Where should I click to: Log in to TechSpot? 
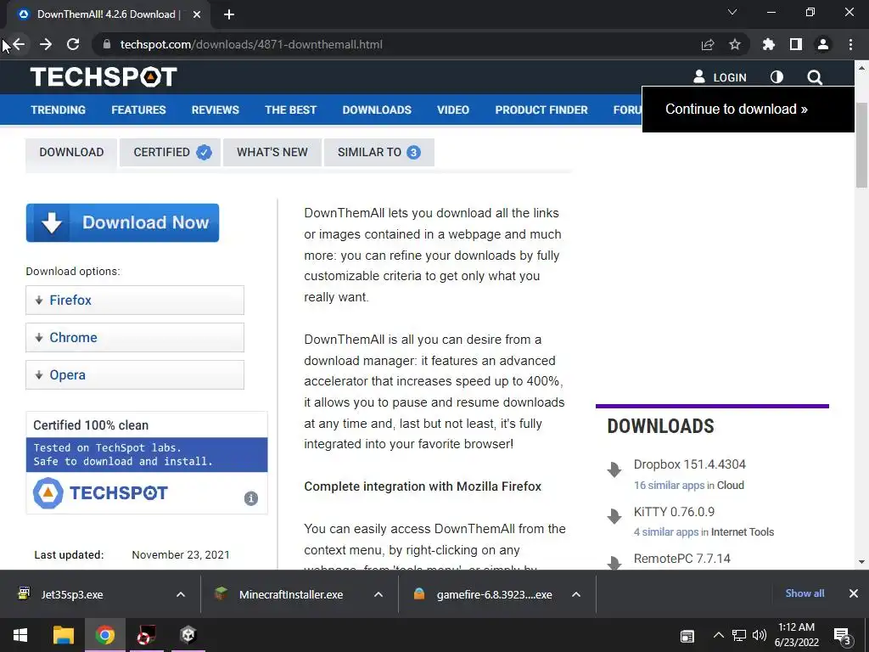point(720,77)
